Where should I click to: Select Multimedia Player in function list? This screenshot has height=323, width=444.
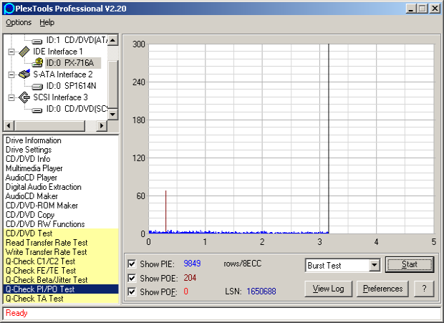click(x=61, y=168)
